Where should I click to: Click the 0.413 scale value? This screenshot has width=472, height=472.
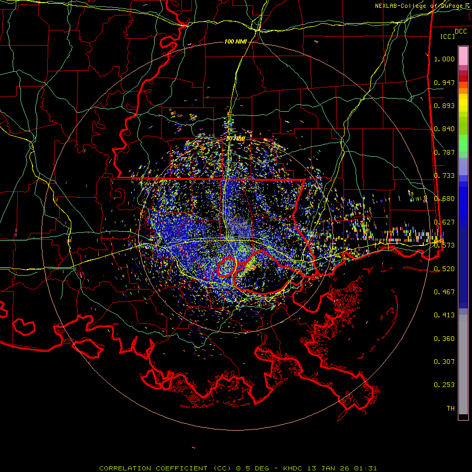coord(444,315)
